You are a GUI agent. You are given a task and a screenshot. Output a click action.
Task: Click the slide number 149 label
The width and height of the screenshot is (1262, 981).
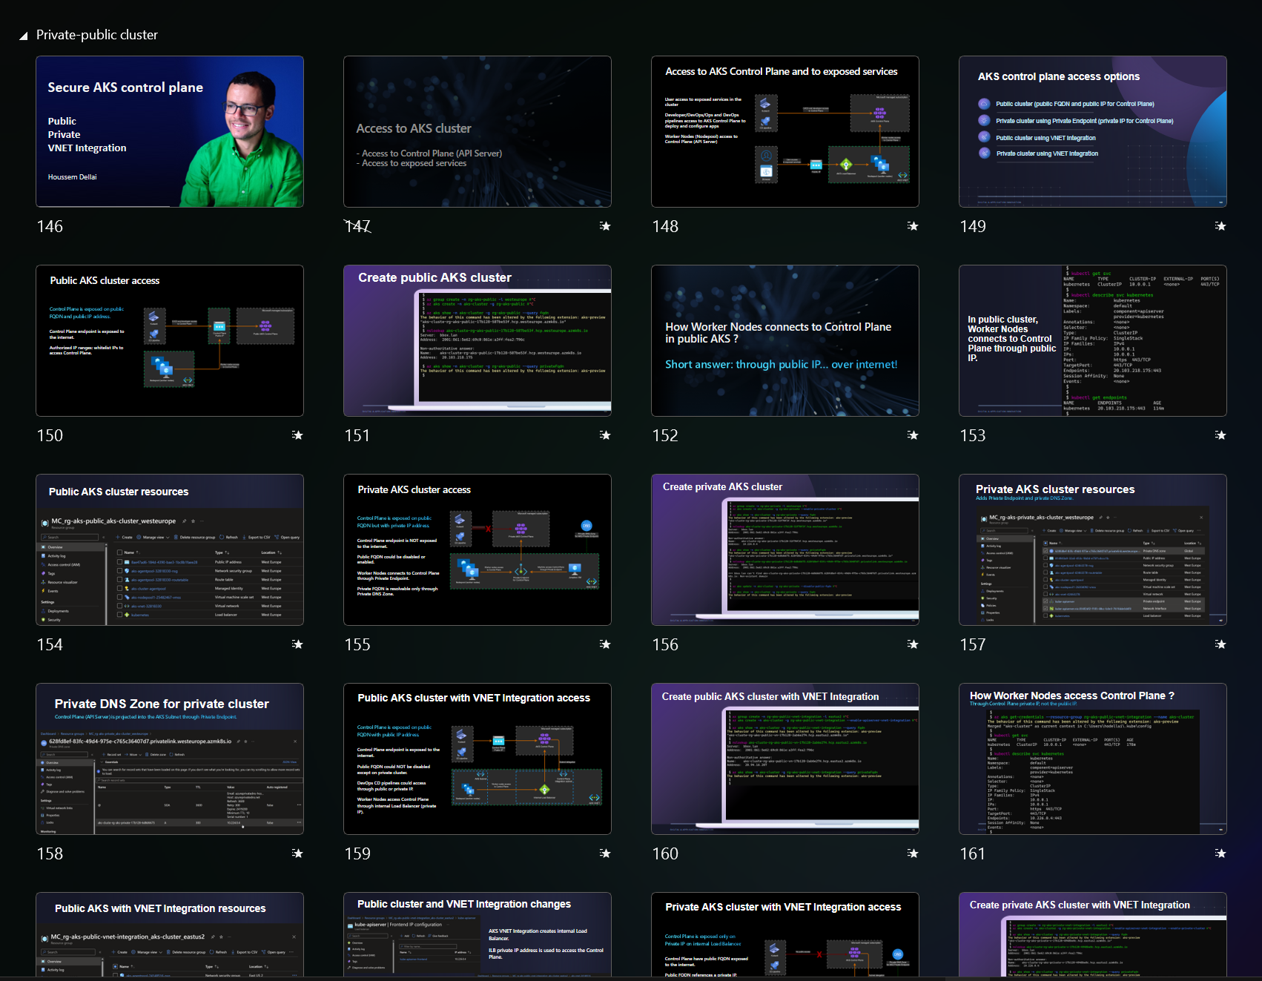click(973, 226)
